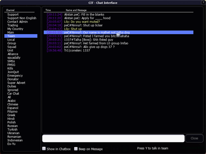
Task: Select Alistair.peC 'Apply for ____ hood' message
Action: (x=119, y=18)
